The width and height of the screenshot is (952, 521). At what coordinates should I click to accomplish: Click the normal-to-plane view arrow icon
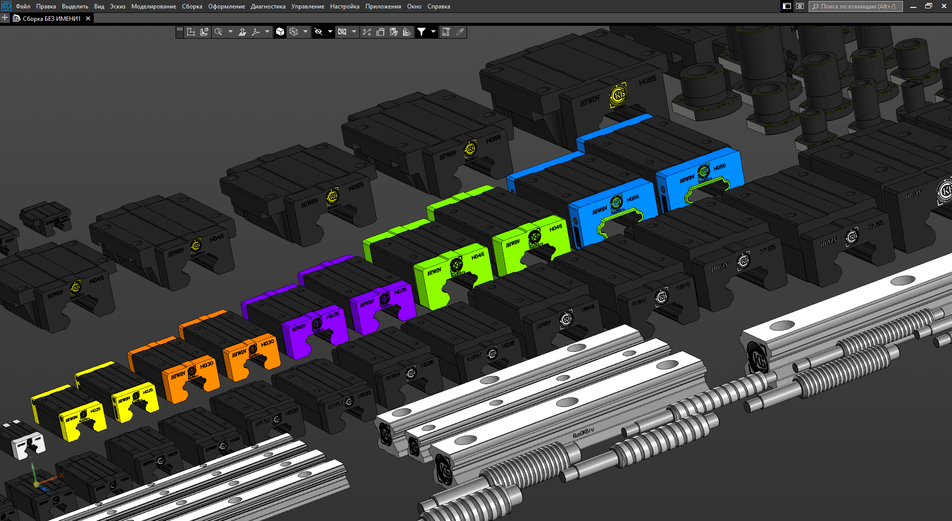tap(242, 32)
